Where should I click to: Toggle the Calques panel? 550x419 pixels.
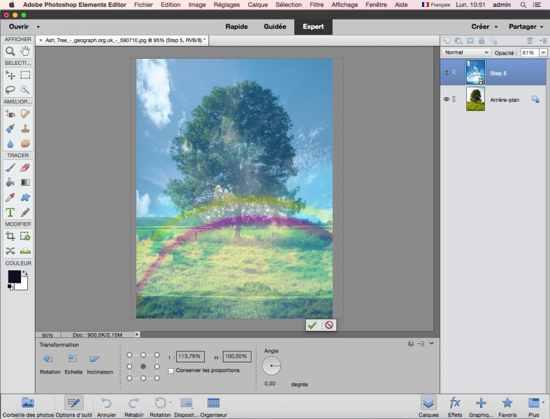pos(428,406)
